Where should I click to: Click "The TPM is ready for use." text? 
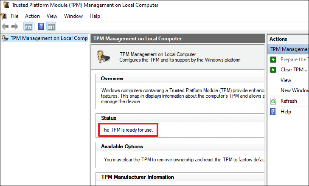point(127,130)
